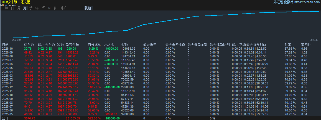The height and width of the screenshot is (120, 321).
Task: Click the 次数 column header
Action: point(61,45)
